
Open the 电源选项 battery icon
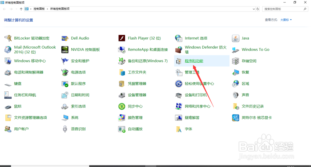click(65, 72)
